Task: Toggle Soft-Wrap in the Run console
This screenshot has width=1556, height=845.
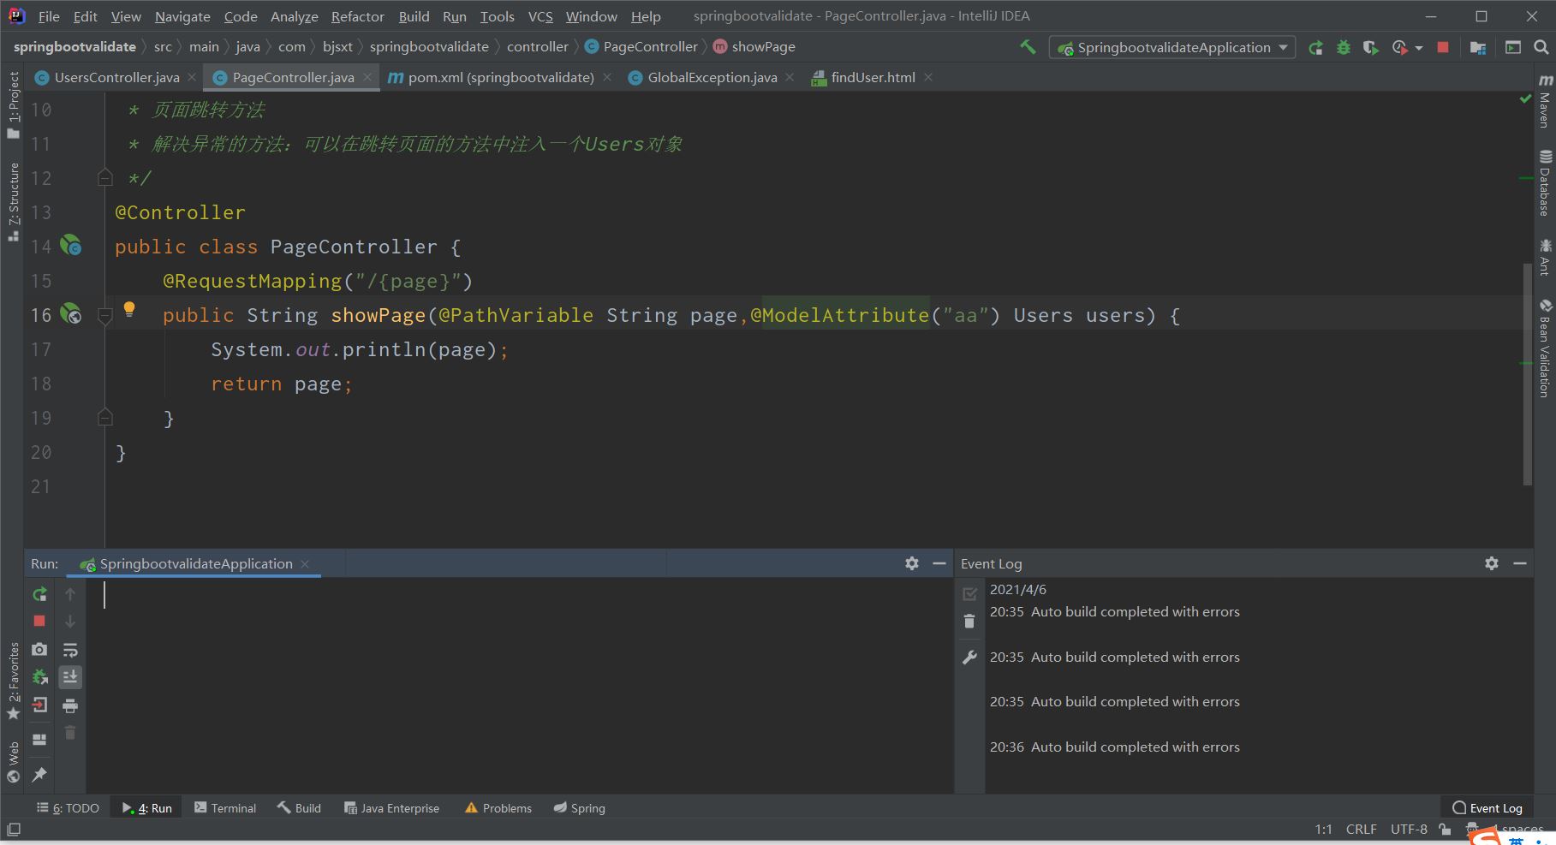Action: (70, 650)
